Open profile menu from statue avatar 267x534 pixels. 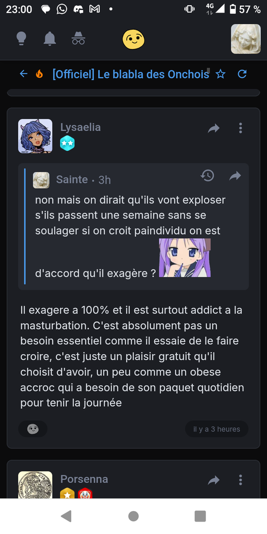(246, 39)
